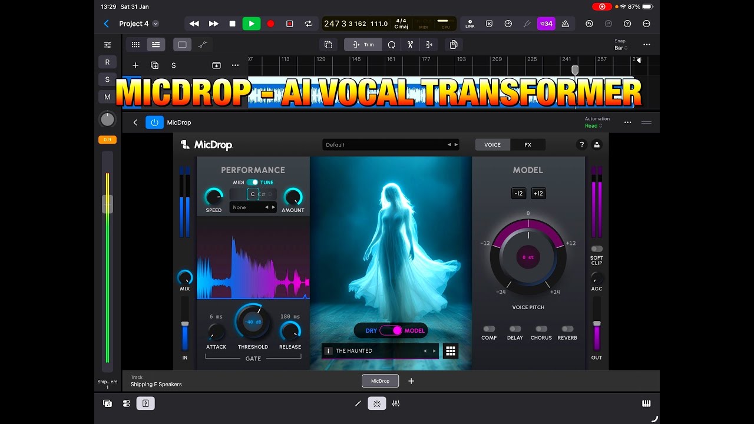754x424 pixels.
Task: Switch to the grid view button
Action: pos(135,45)
